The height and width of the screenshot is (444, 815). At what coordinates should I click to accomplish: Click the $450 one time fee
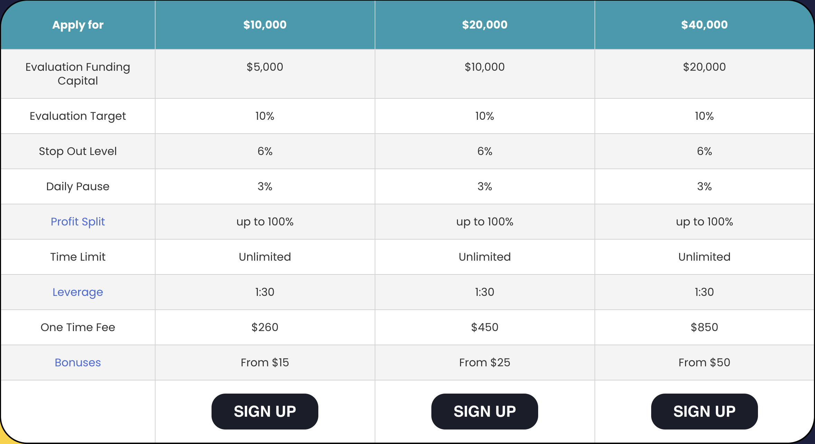tap(485, 327)
